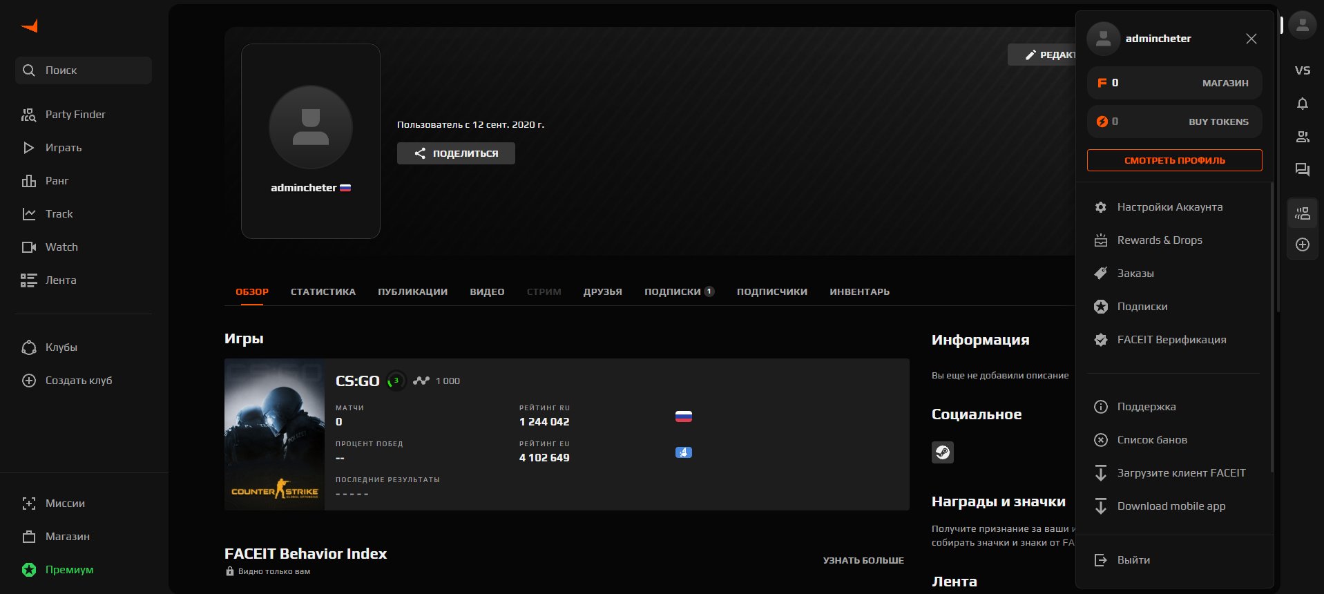Close the admincheter account panel
The image size is (1324, 594).
coord(1251,39)
